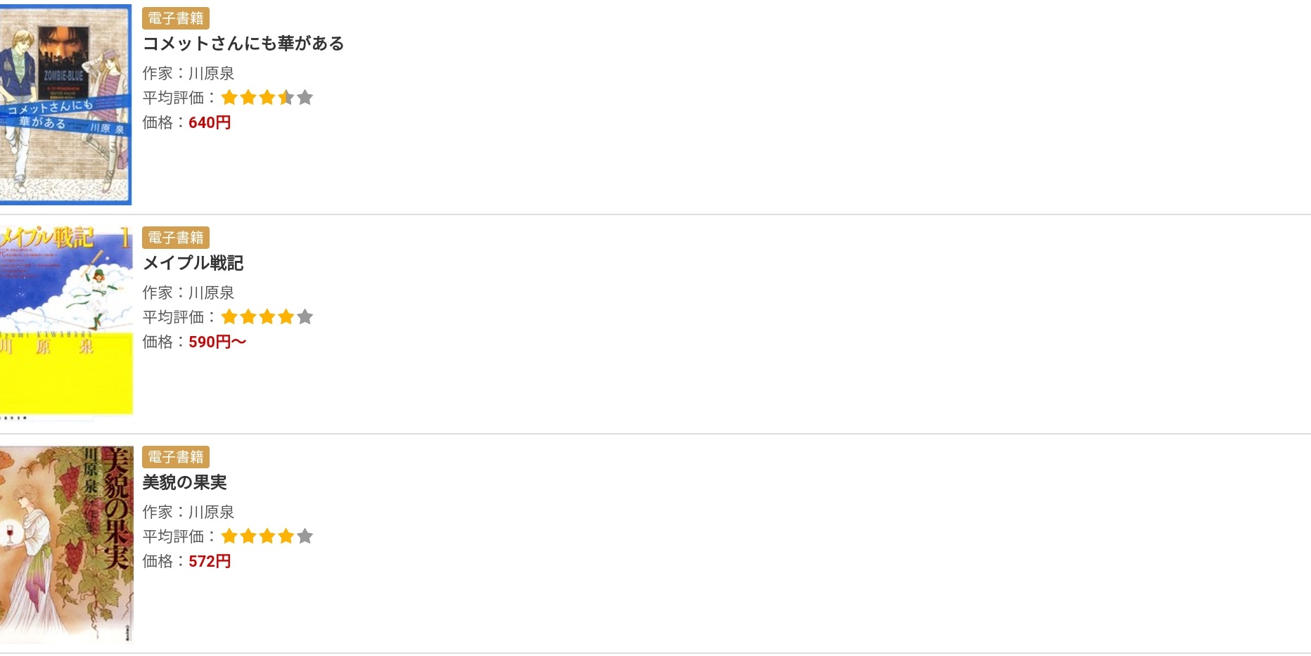
Task: Open the コメットさんにも華がある cover thumbnail
Action: click(x=65, y=105)
